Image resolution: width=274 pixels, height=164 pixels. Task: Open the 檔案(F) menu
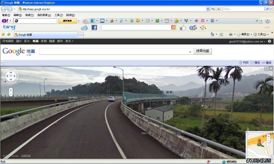tap(6, 15)
